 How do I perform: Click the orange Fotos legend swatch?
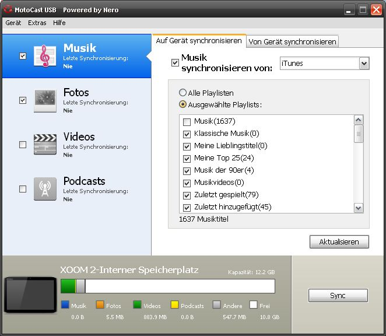click(x=100, y=304)
